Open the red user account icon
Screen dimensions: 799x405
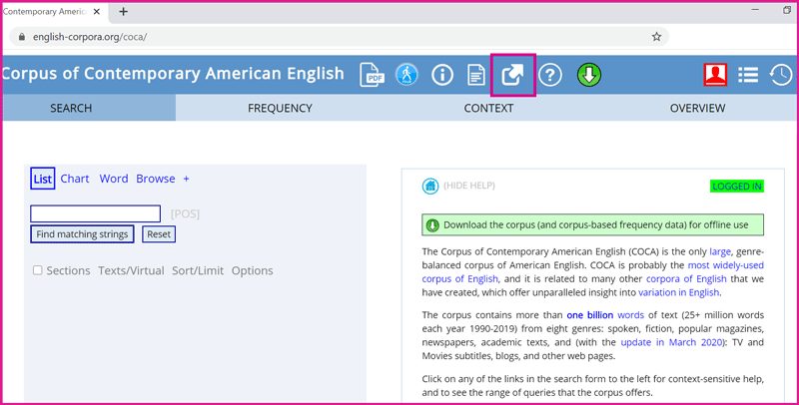(715, 75)
